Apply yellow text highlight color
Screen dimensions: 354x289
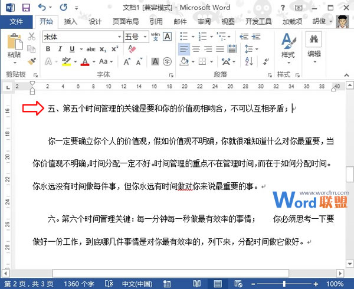(x=66, y=61)
